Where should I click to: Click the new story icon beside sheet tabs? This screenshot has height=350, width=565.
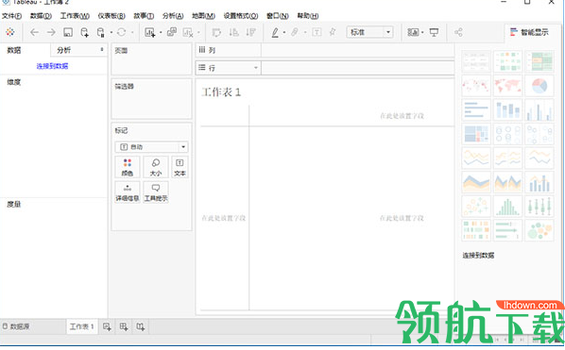pos(141,326)
